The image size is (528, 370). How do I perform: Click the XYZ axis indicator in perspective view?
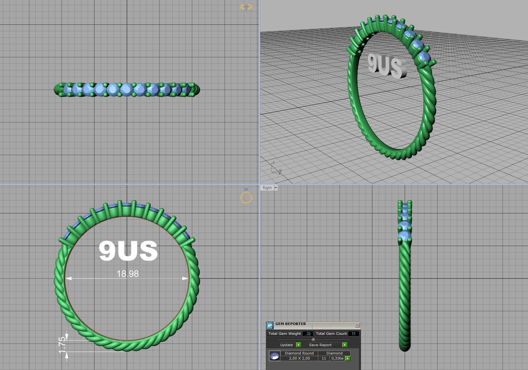coord(276,168)
